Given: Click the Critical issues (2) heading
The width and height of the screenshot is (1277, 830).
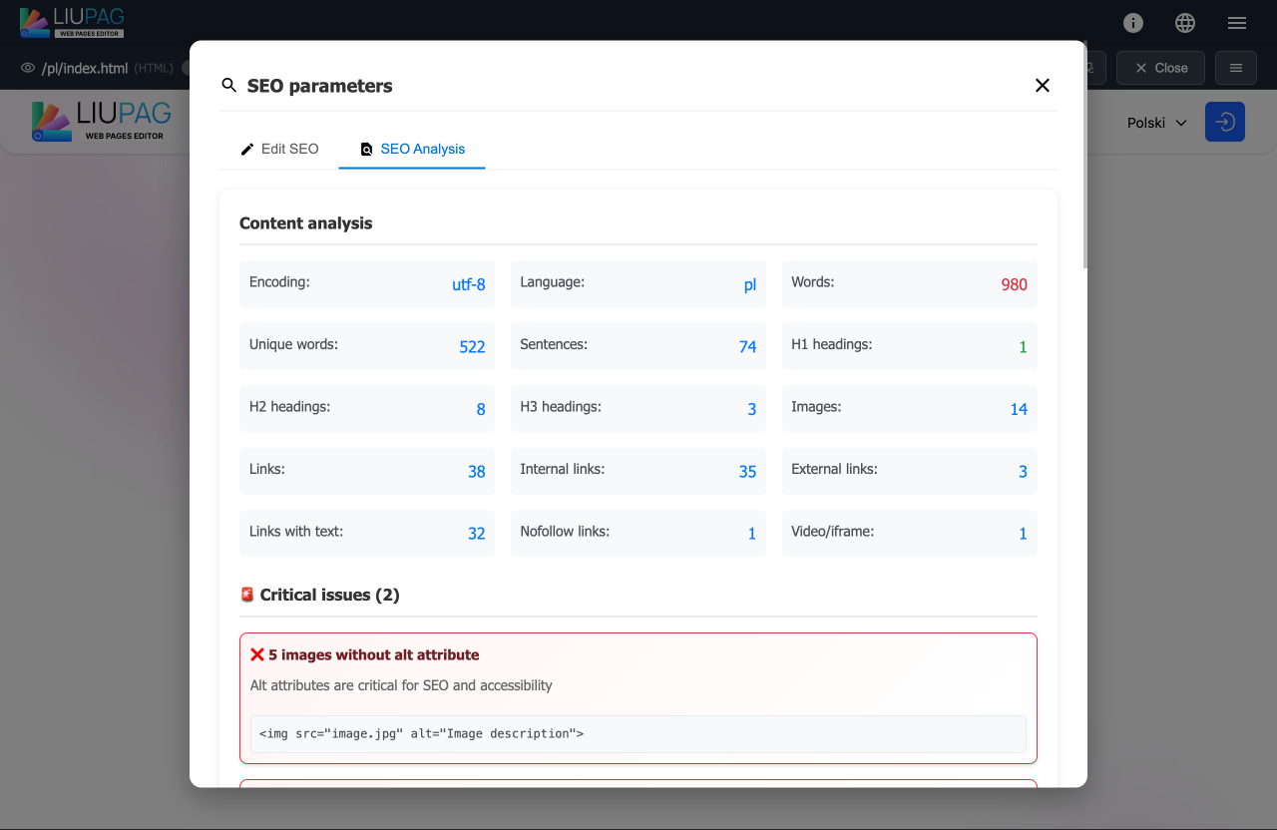Looking at the screenshot, I should coord(329,595).
